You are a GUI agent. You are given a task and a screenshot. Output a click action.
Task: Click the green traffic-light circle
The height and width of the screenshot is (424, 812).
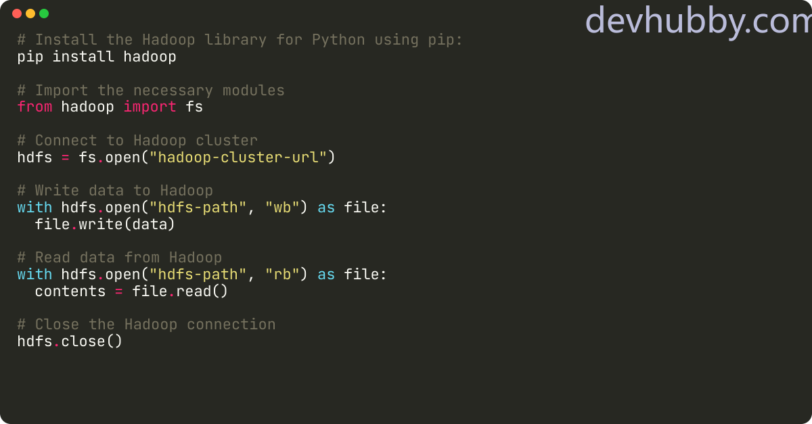(43, 13)
